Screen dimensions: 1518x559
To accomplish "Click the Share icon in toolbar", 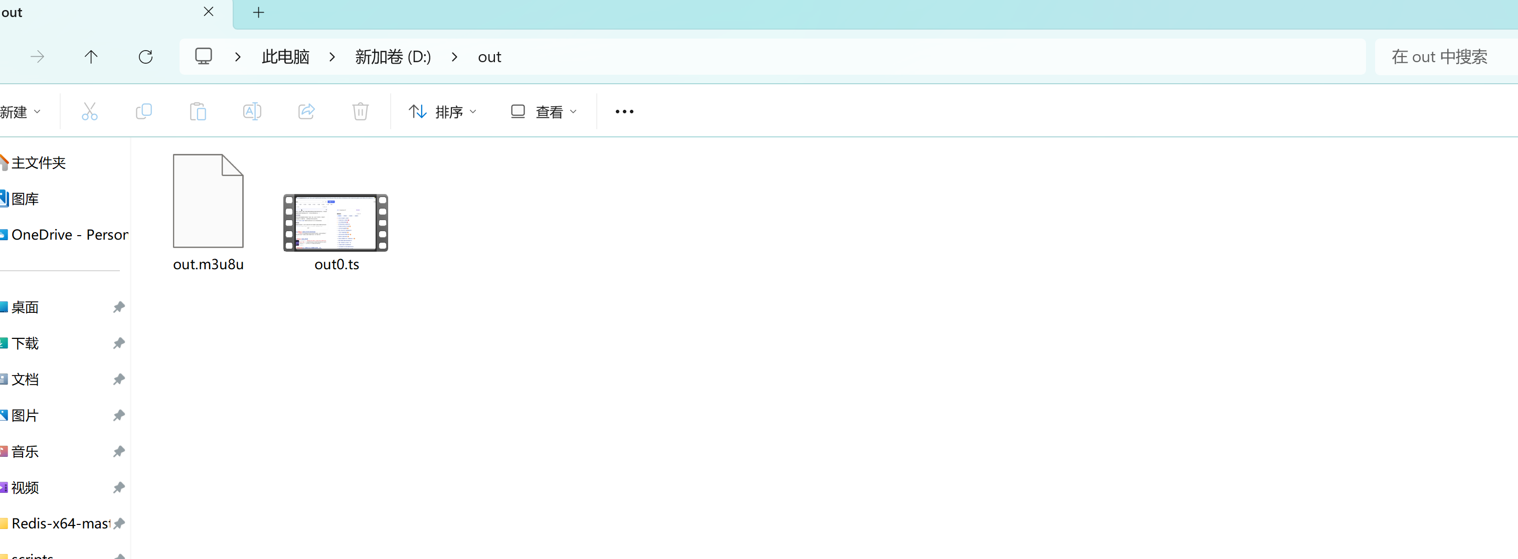I will tap(306, 111).
